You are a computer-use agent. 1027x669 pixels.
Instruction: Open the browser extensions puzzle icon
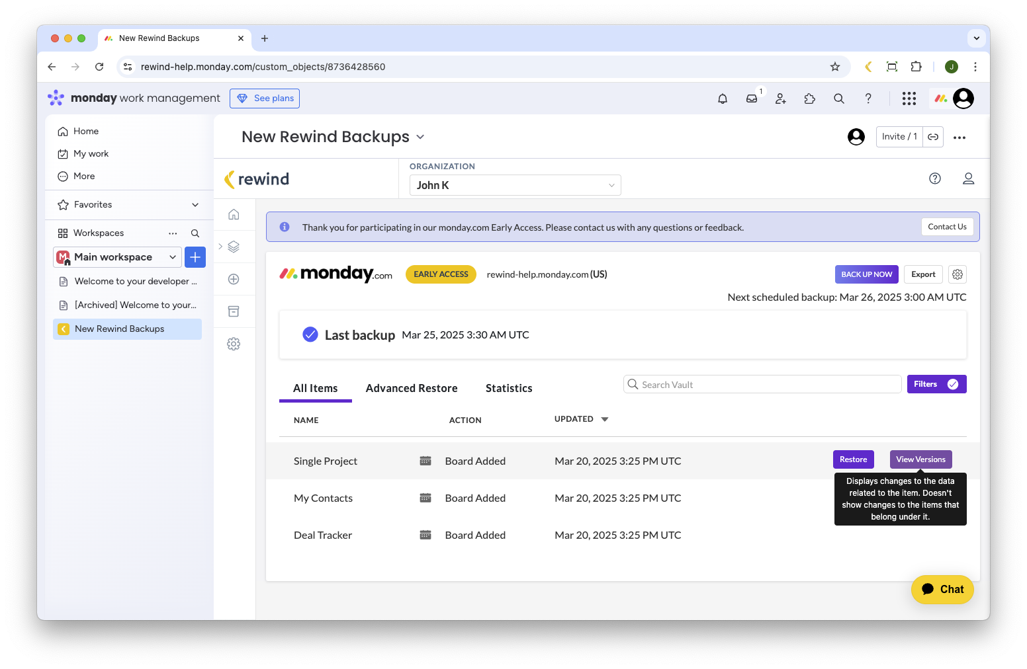[916, 67]
